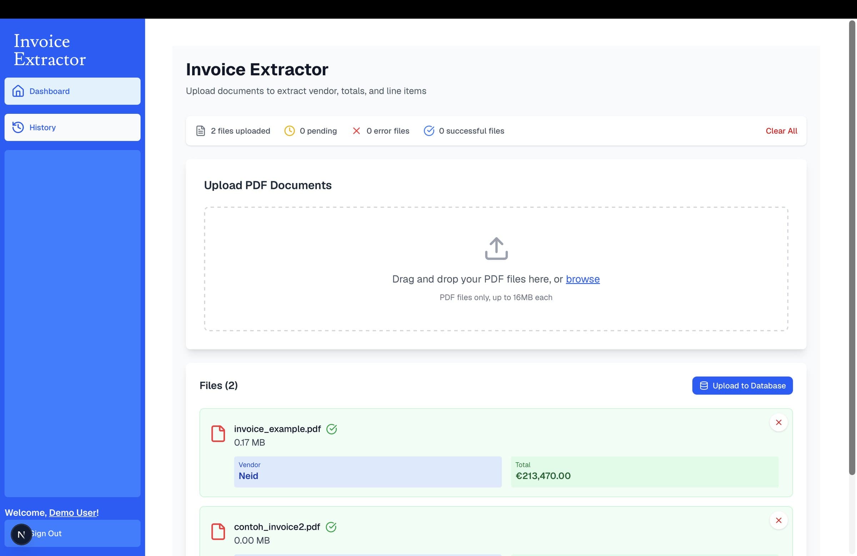Viewport: 857px width, 556px height.
Task: Click the successful files checkmark icon
Action: tap(429, 131)
